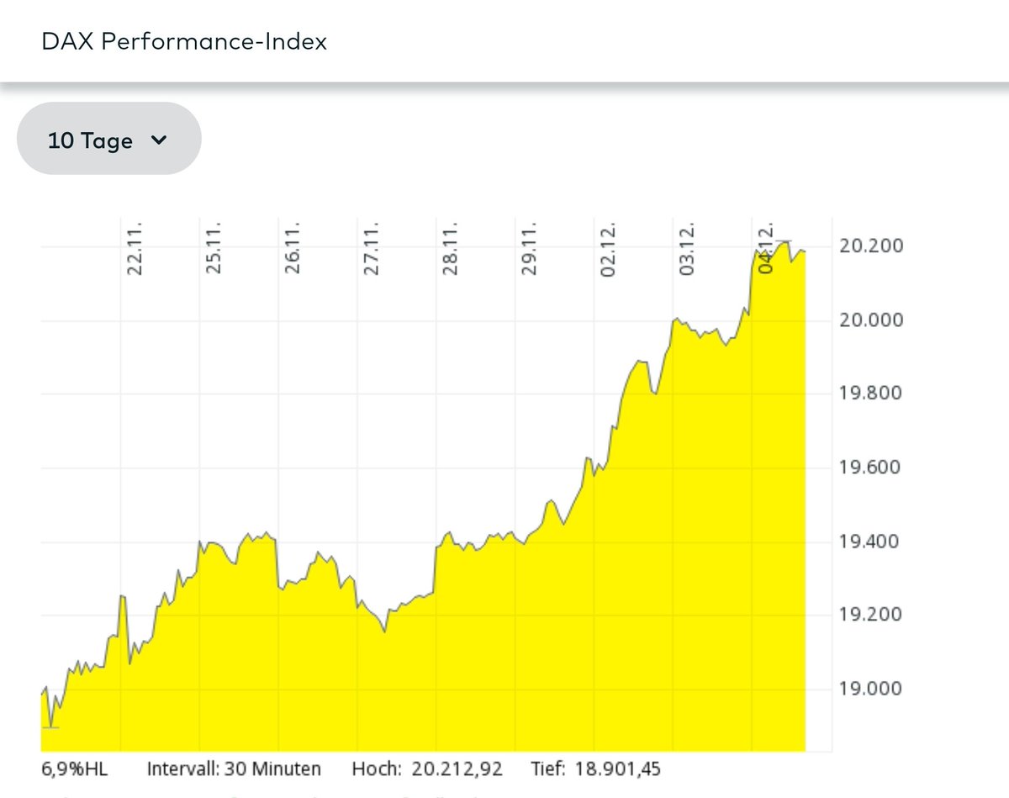Select the 19.000 price axis value
Viewport: 1009px width, 798px height.
tap(873, 688)
